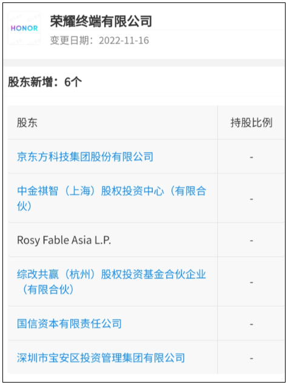Open 综改共赢（杭州）股权投资基金 link

pos(112,281)
